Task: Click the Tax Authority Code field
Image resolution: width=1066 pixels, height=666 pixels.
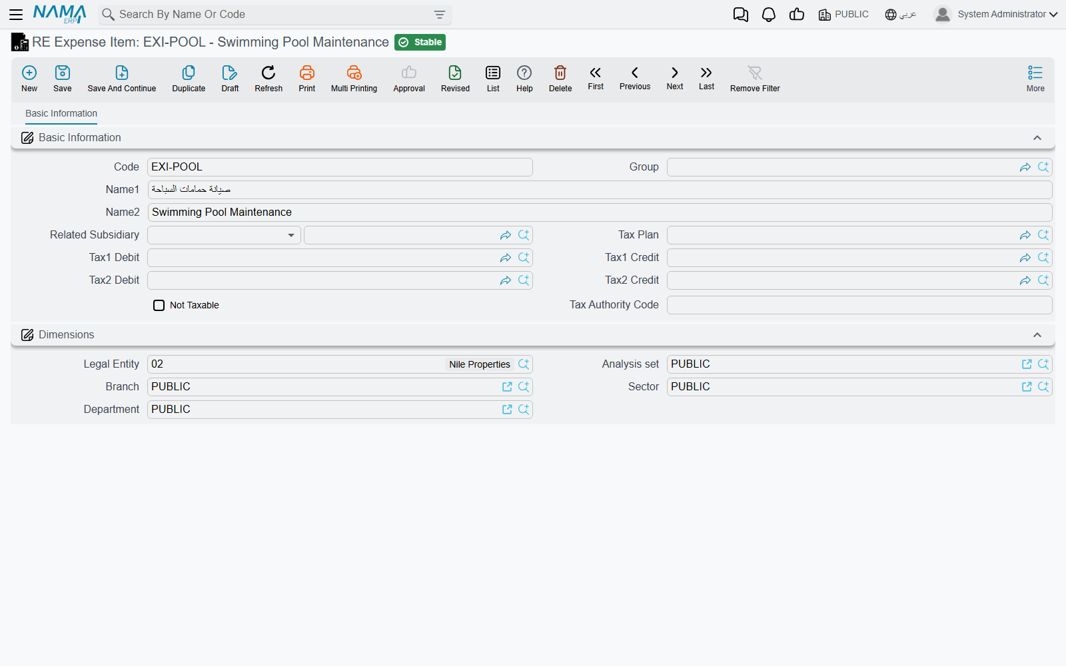Action: click(859, 305)
